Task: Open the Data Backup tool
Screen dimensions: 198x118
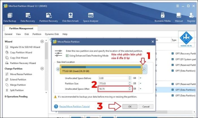Action: (10, 18)
